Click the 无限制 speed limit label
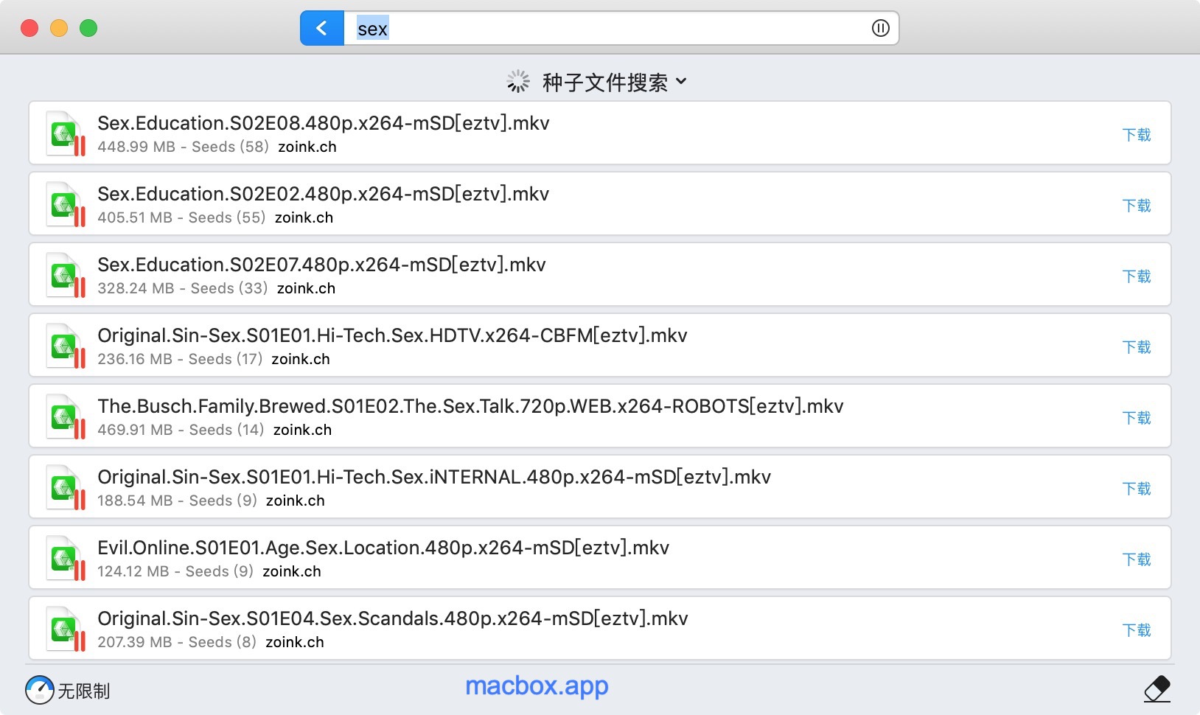The image size is (1200, 715). (84, 691)
